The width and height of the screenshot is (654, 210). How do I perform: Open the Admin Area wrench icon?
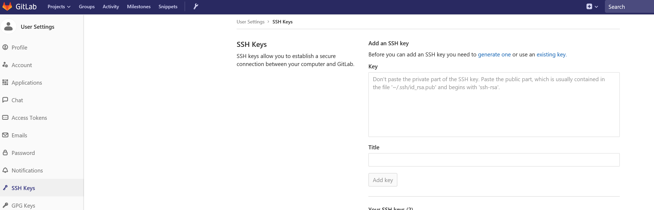pos(196,6)
